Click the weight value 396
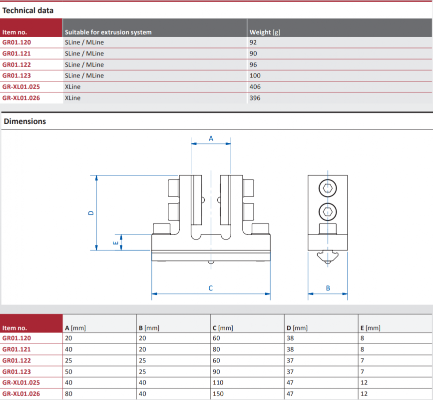Screen dimensions: 433x400 tap(255, 98)
